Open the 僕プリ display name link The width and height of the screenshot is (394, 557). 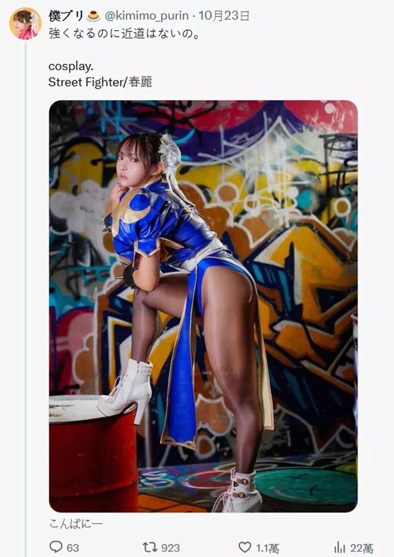coord(66,16)
